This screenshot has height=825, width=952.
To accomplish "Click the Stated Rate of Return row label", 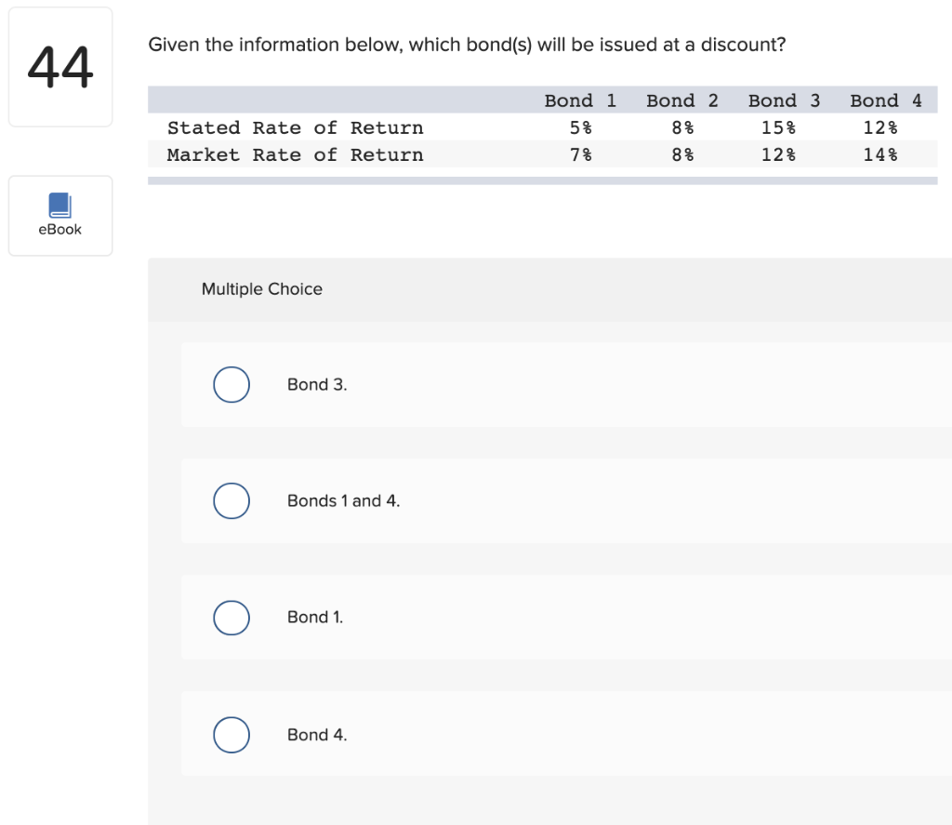I will click(x=296, y=127).
